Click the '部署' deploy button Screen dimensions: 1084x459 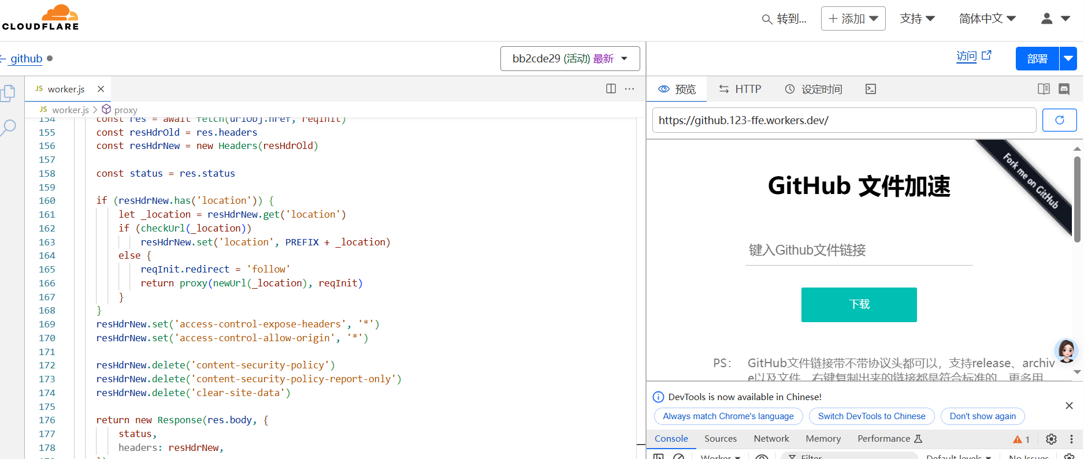point(1037,58)
